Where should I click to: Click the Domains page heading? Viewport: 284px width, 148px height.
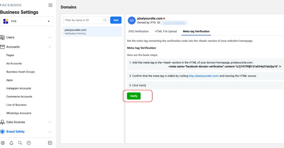68,7
